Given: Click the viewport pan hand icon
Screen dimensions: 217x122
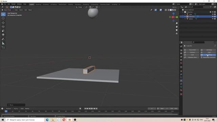Looking at the screenshot, I should tap(177, 27).
